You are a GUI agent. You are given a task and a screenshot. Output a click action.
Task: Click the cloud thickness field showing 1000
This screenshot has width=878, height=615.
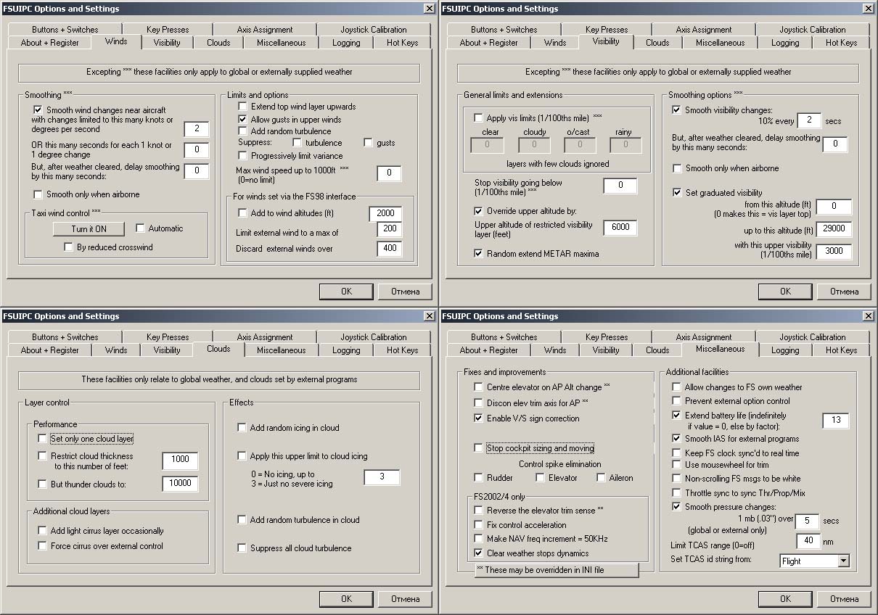180,459
